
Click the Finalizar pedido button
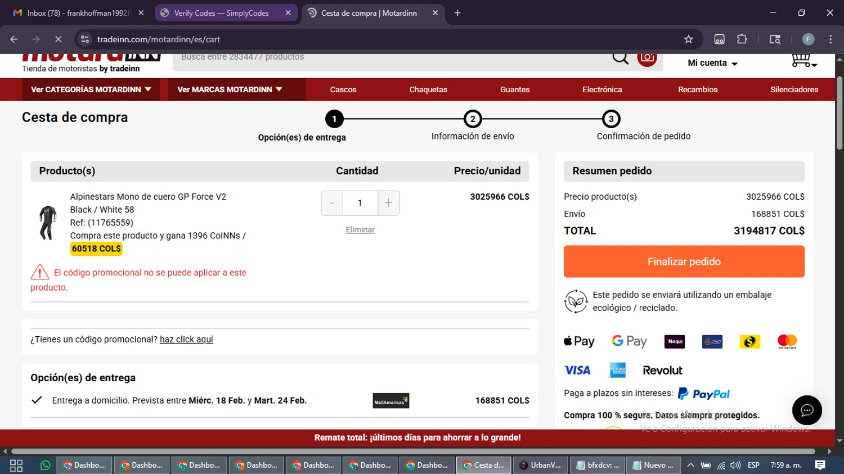tap(684, 261)
